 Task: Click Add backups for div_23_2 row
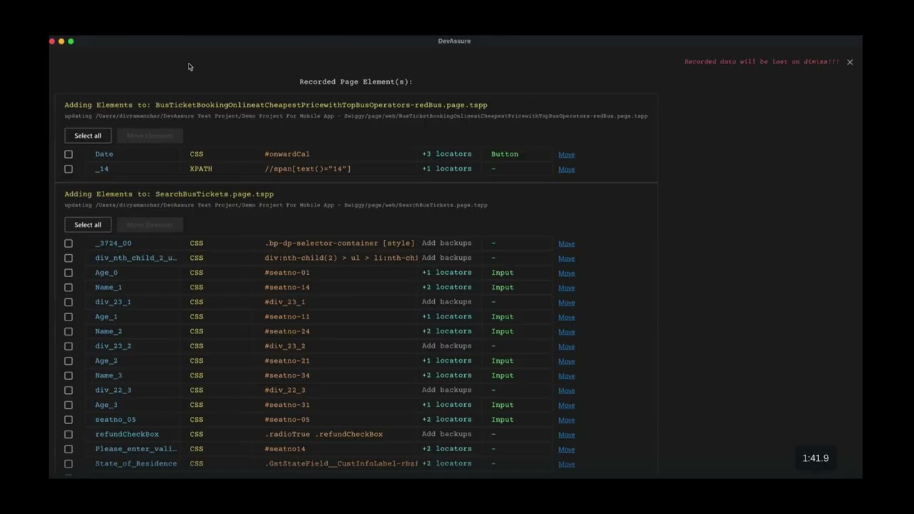point(446,346)
